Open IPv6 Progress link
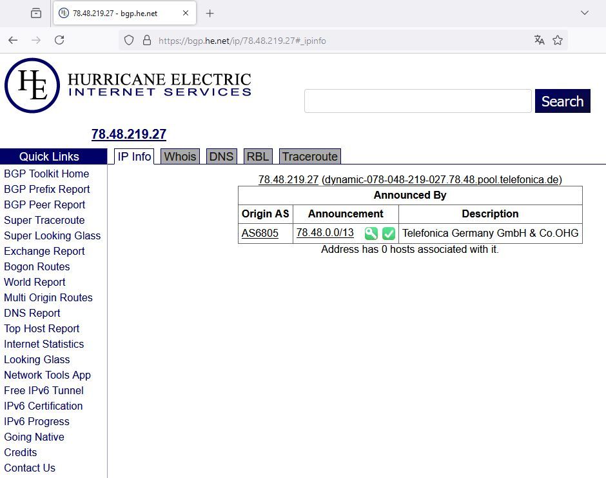This screenshot has width=606, height=478. tap(37, 421)
